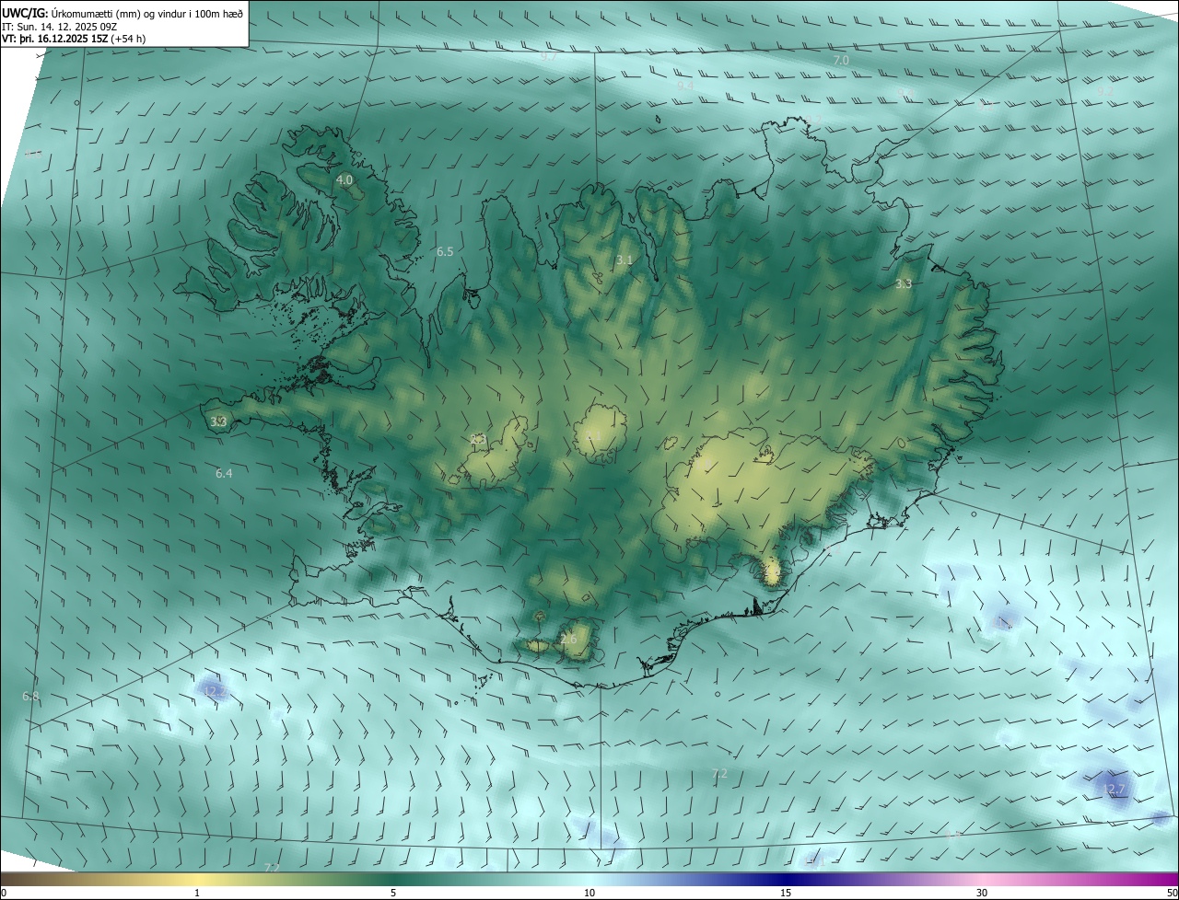Click the 1 tick label on the colour scale
1179x900 pixels.
pos(197,894)
